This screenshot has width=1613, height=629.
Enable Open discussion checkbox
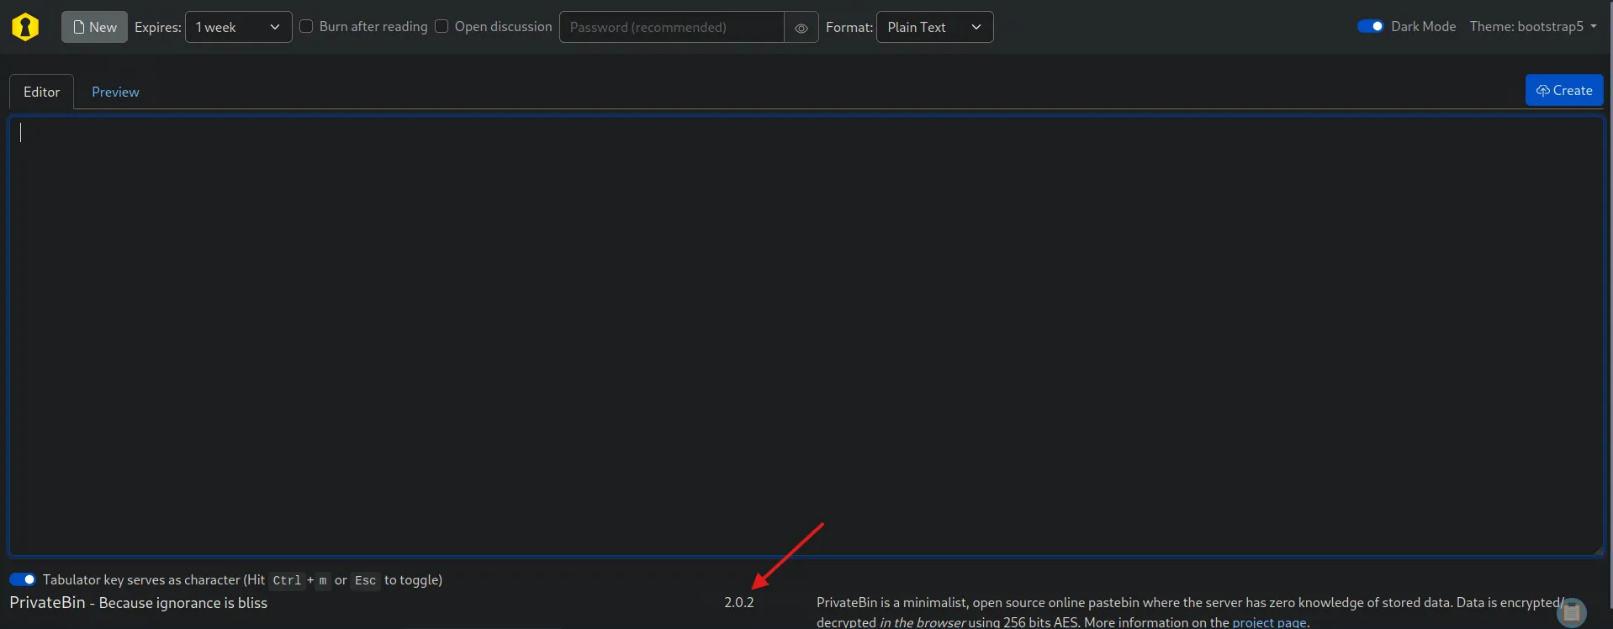[x=442, y=26]
